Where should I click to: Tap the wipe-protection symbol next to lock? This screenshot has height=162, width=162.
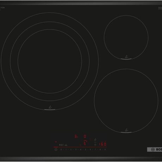(x=66, y=145)
